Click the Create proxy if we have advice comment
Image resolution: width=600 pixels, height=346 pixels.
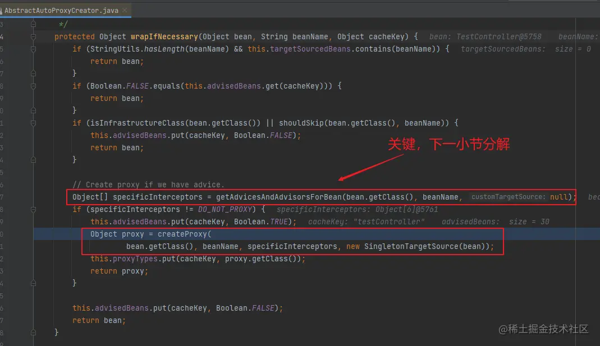(x=149, y=184)
